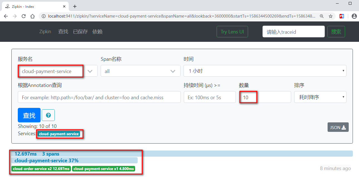Focus the traceid search input
The image size is (359, 177).
pyautogui.click(x=293, y=32)
